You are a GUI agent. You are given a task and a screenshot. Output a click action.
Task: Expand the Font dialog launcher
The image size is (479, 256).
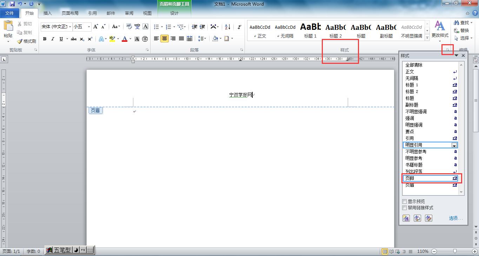147,50
